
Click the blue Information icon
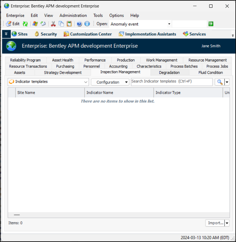click(87, 24)
